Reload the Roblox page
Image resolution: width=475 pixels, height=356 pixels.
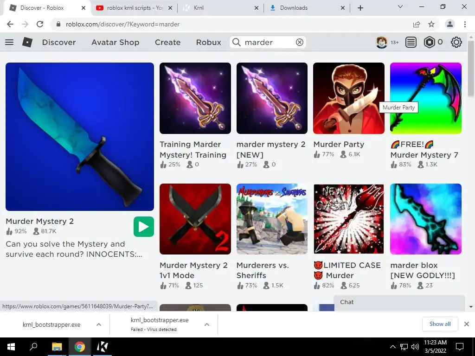tap(40, 24)
